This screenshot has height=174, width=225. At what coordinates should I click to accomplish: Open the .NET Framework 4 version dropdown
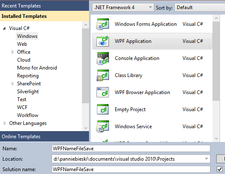coord(123,7)
